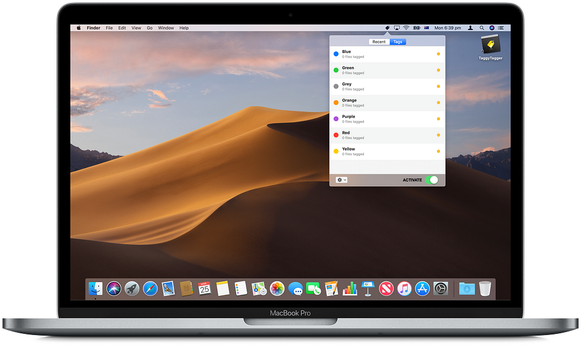This screenshot has width=581, height=346.
Task: Click the TaggyTagger tag icon in menu bar
Action: (387, 28)
